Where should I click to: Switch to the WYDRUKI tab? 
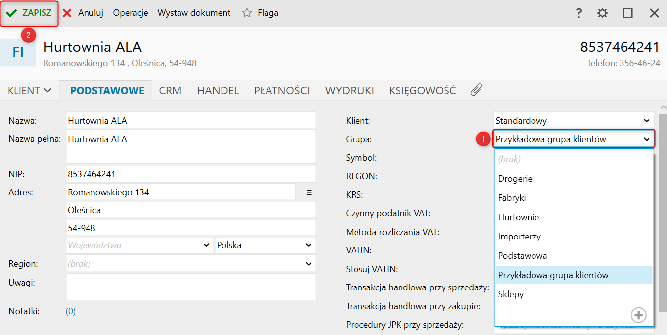click(x=350, y=91)
